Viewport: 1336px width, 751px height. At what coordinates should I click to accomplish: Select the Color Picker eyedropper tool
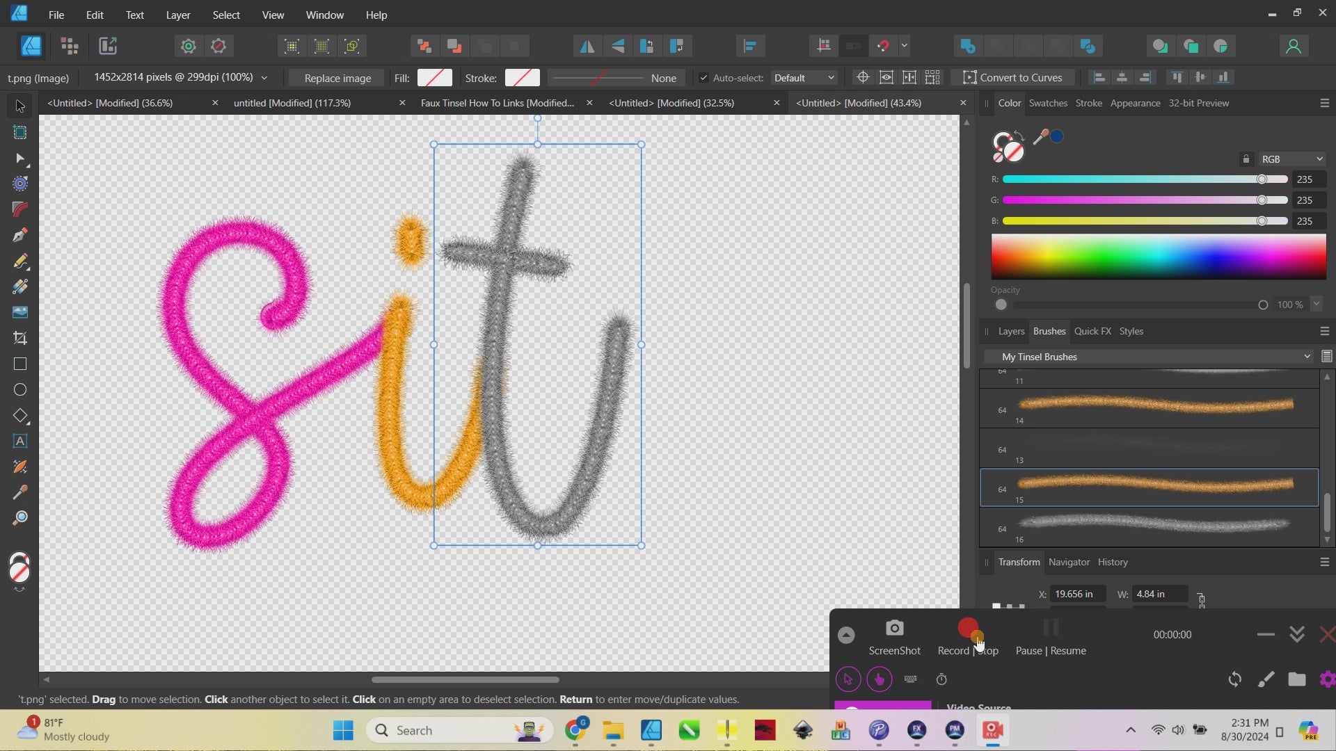coord(19,492)
